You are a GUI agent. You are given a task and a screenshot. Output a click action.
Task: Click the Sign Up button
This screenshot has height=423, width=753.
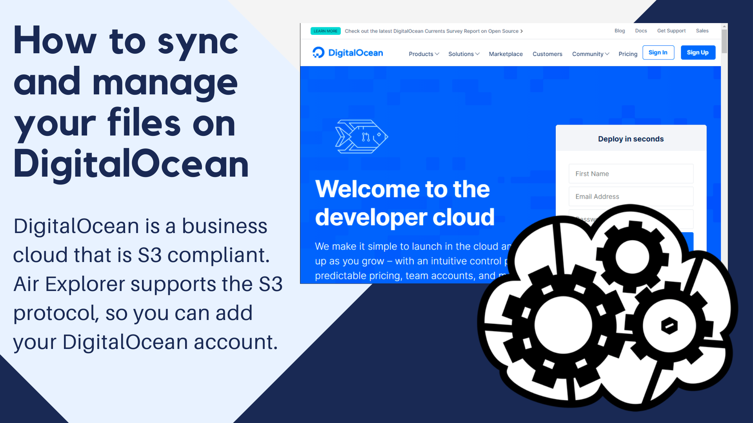(698, 52)
